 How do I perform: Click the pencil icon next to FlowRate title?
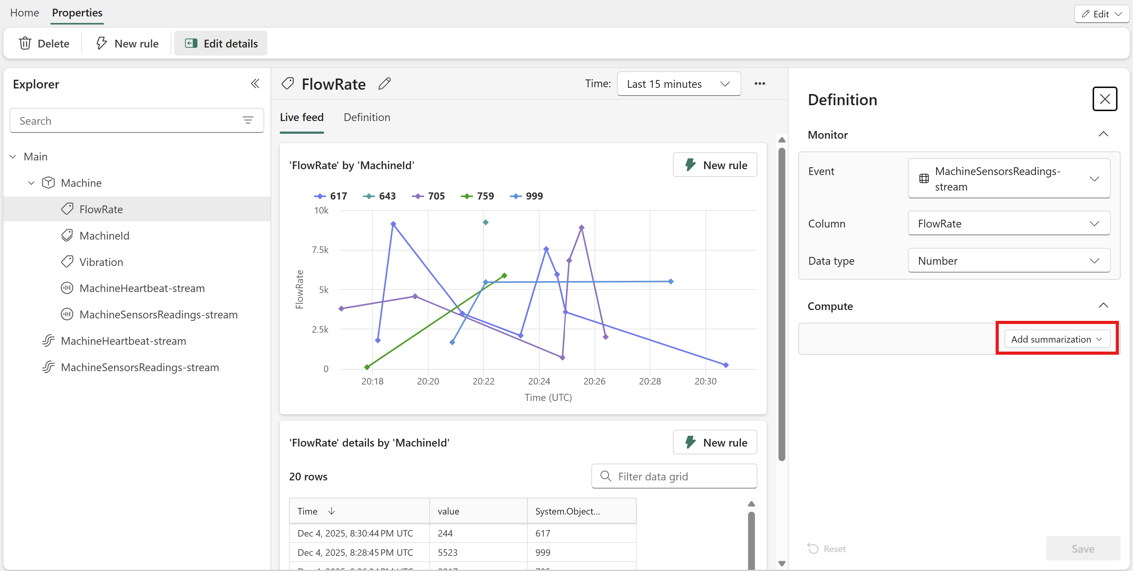click(x=384, y=83)
